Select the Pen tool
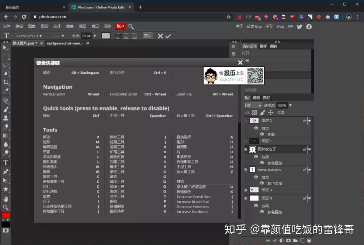Viewport: 364px width, 245px height. coord(6,172)
